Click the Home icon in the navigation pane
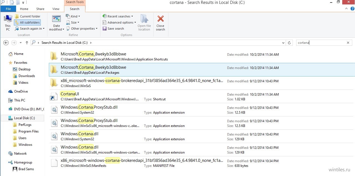The image size is (355, 176). 11,54
